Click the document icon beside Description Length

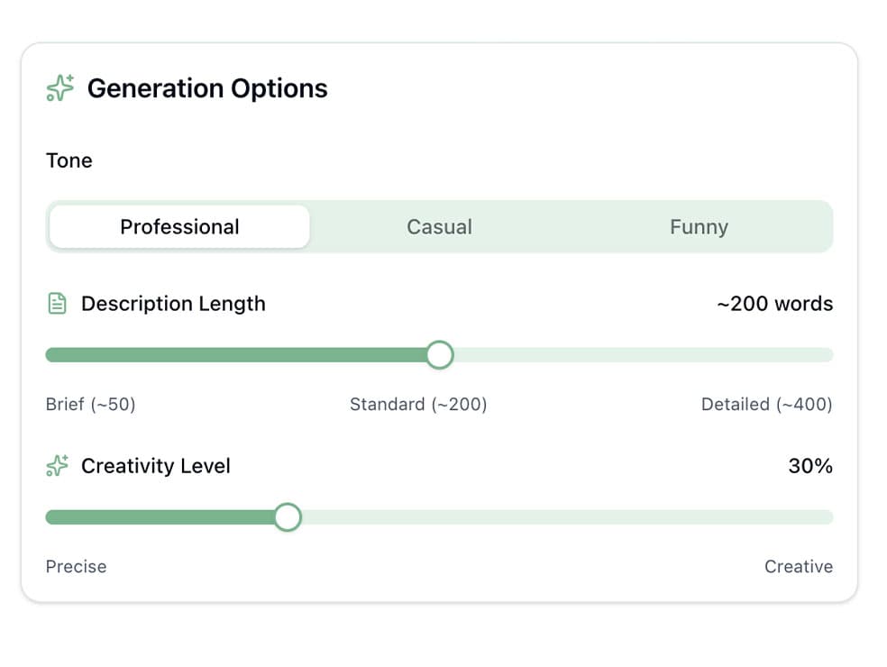click(56, 303)
